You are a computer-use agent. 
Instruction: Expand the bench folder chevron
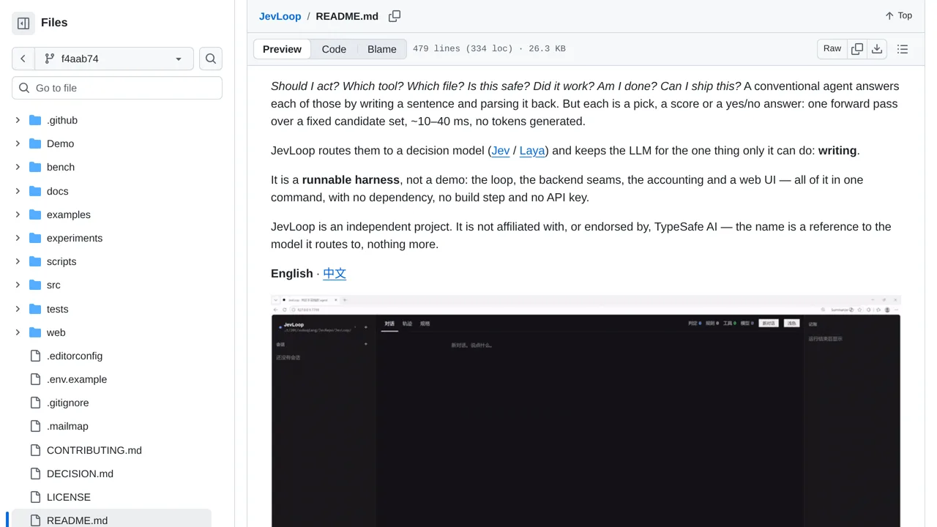tap(18, 167)
